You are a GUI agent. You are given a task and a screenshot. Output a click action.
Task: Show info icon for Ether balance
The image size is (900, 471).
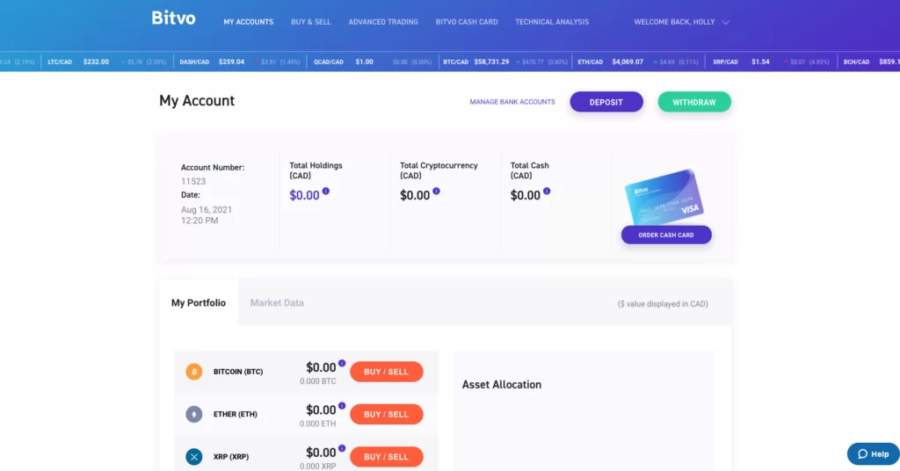point(342,406)
